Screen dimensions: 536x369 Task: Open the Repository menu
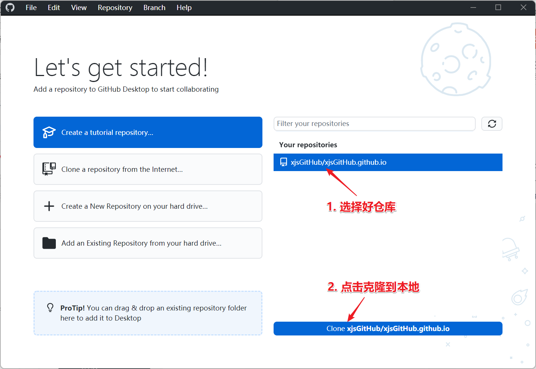tap(115, 7)
